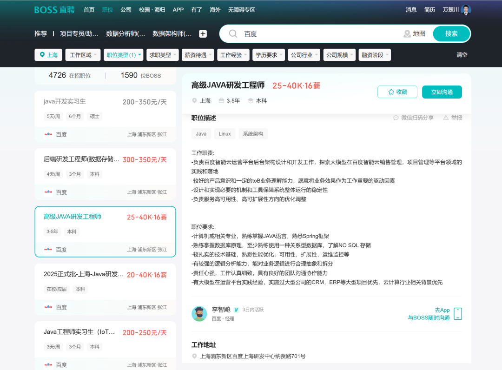Open the 学历要求 dropdown

tap(268, 55)
